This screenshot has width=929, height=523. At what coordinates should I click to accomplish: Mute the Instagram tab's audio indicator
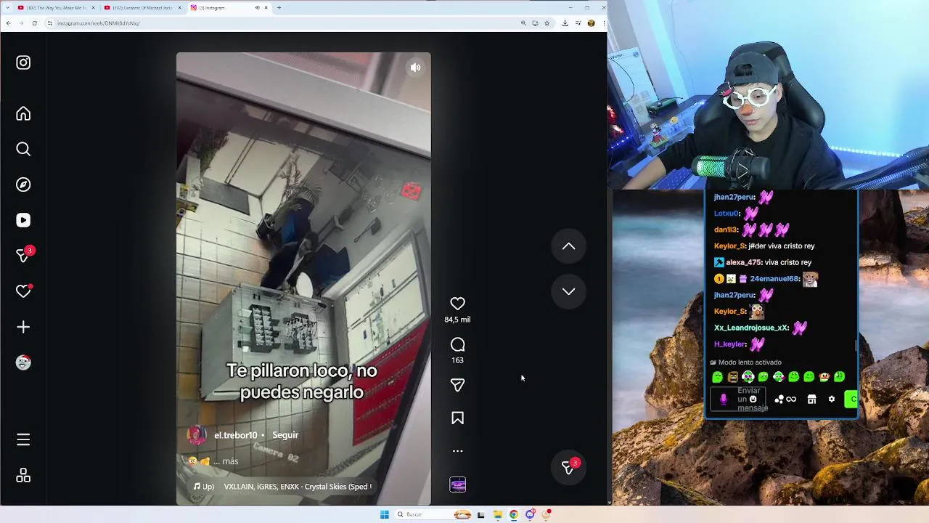[257, 7]
